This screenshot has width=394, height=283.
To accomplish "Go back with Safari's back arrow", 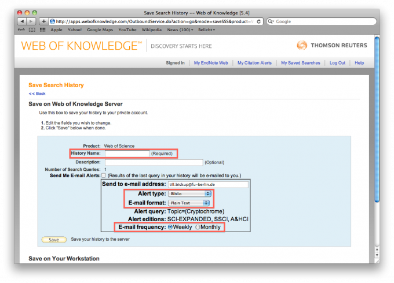I will pos(22,21).
